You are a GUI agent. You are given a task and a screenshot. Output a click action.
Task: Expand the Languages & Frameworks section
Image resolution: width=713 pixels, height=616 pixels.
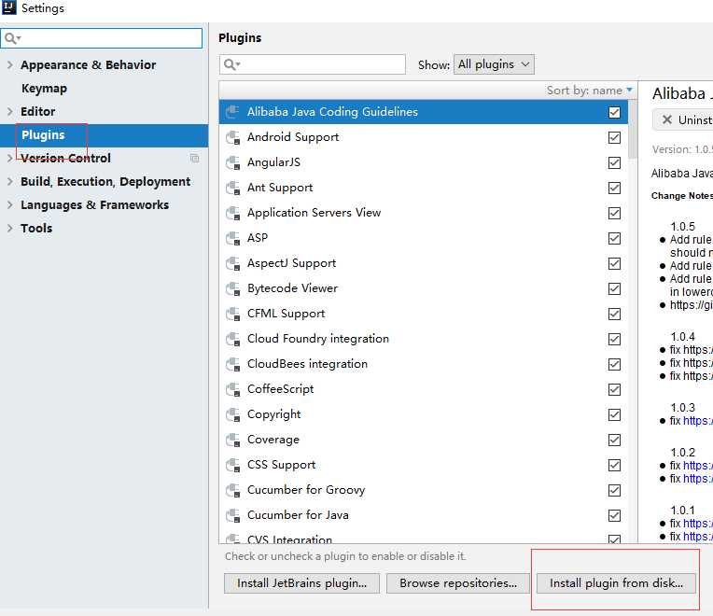[10, 205]
